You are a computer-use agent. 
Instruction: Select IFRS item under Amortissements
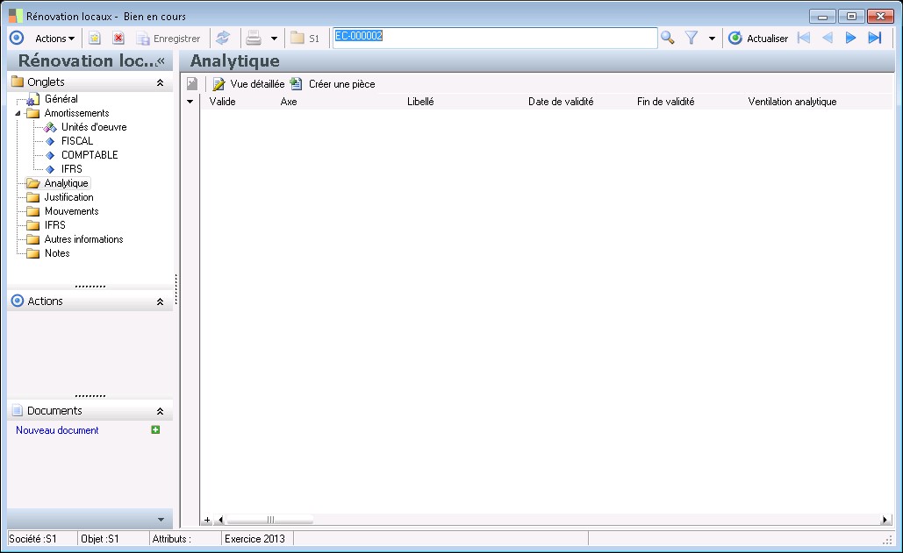pos(71,169)
